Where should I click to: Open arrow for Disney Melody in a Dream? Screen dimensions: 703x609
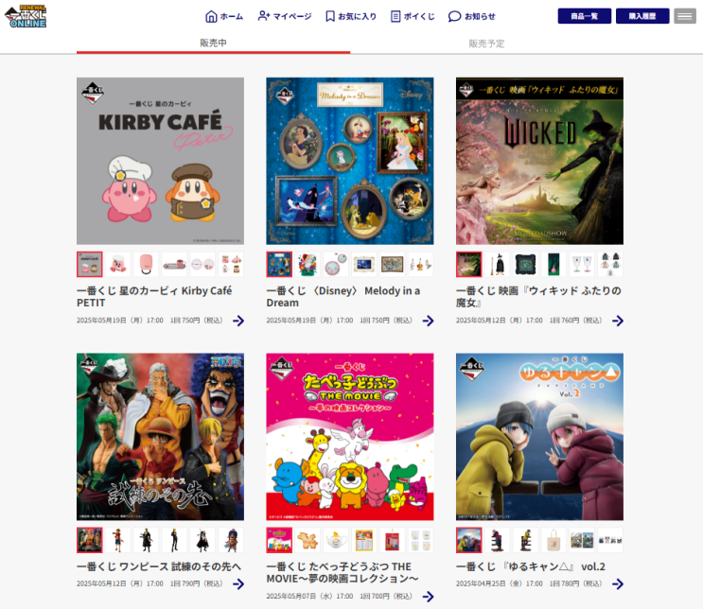tap(429, 321)
